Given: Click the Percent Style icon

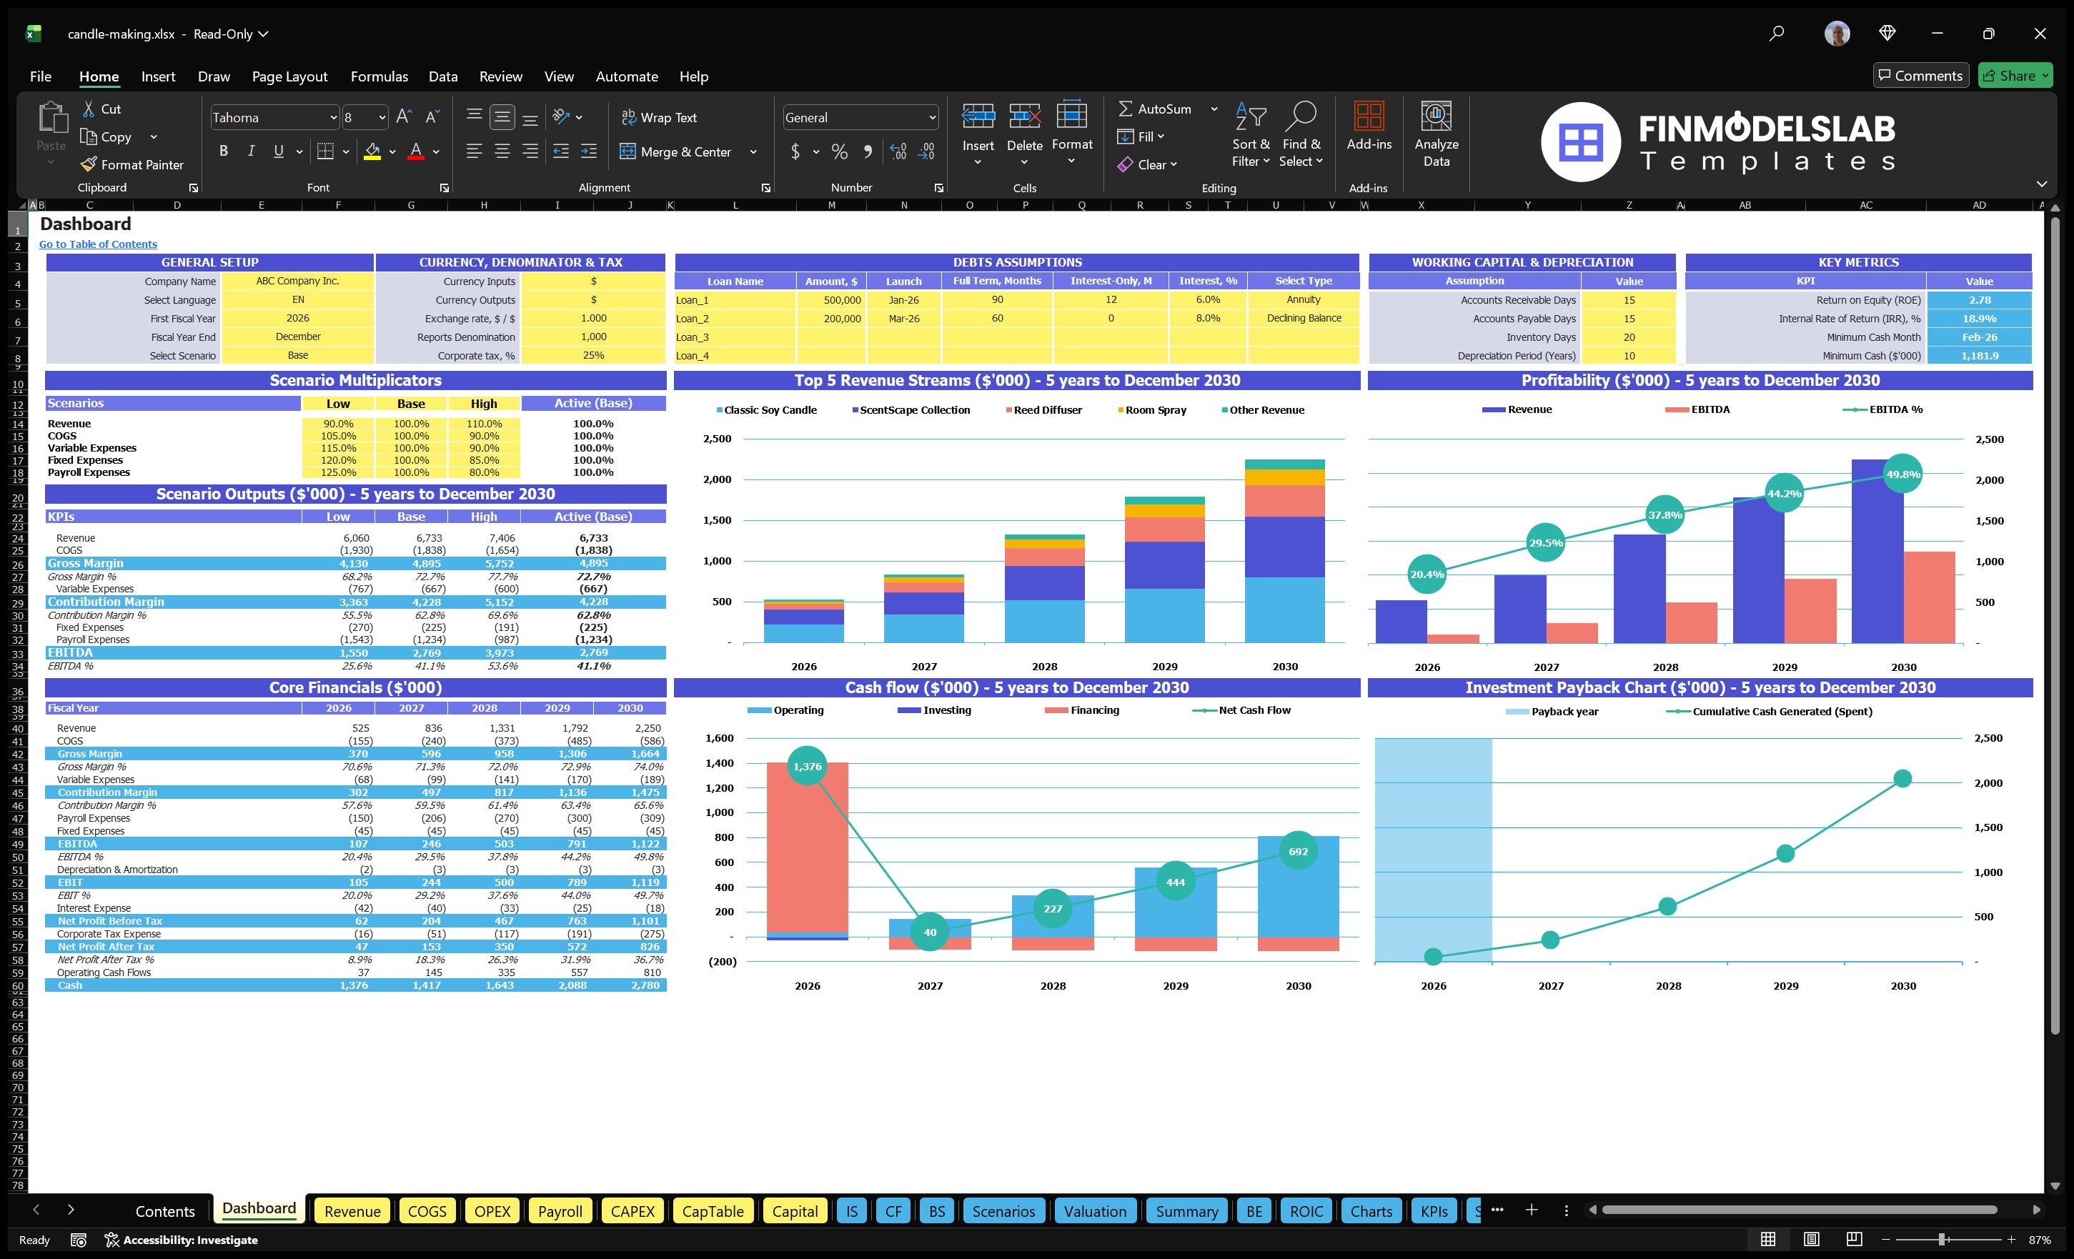Looking at the screenshot, I should 839,152.
